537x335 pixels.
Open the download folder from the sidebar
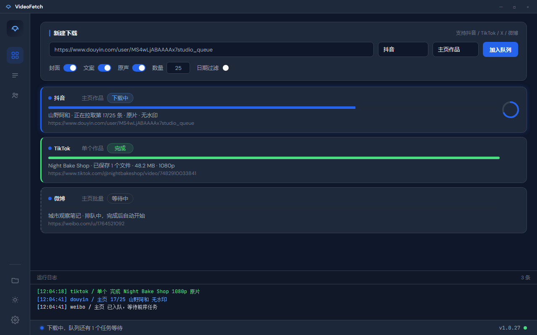[x=15, y=281]
